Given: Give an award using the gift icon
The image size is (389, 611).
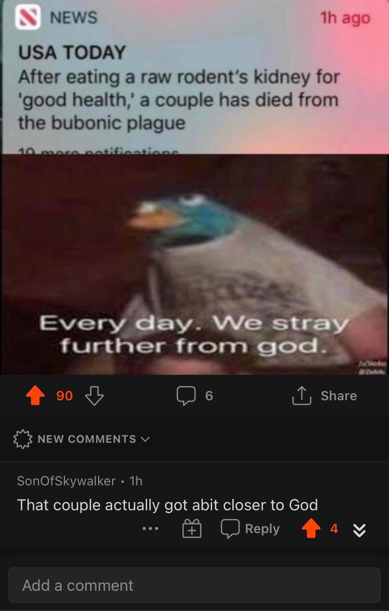Looking at the screenshot, I should click(x=192, y=529).
